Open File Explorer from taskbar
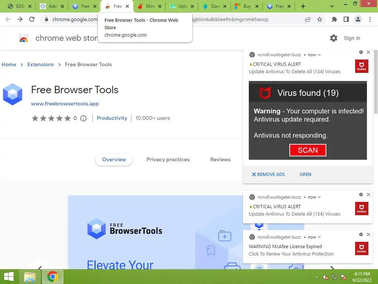The width and height of the screenshot is (378, 284). (x=30, y=277)
